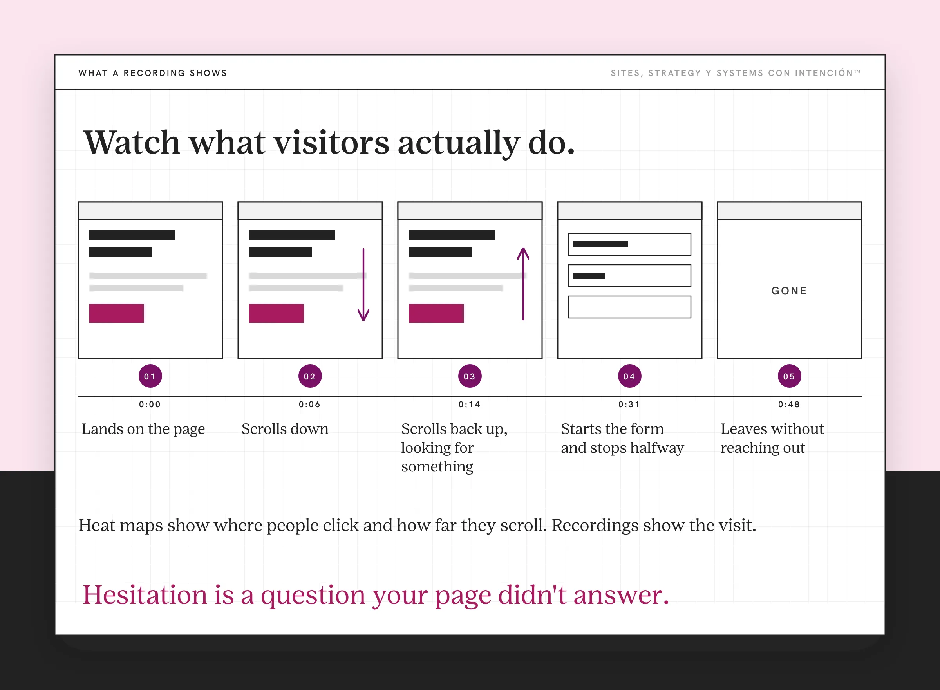
Task: Open the GONE wireframe thumbnail
Action: (x=790, y=280)
